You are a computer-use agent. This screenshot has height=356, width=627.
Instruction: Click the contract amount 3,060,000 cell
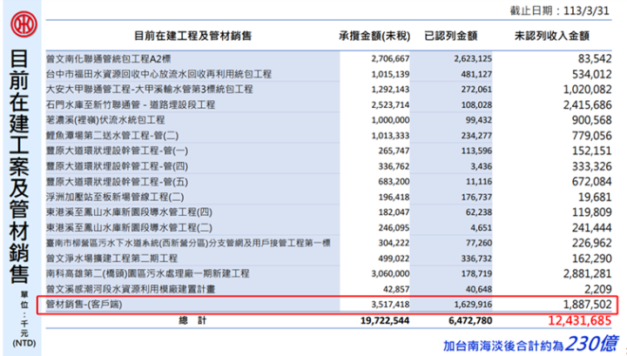tap(388, 273)
